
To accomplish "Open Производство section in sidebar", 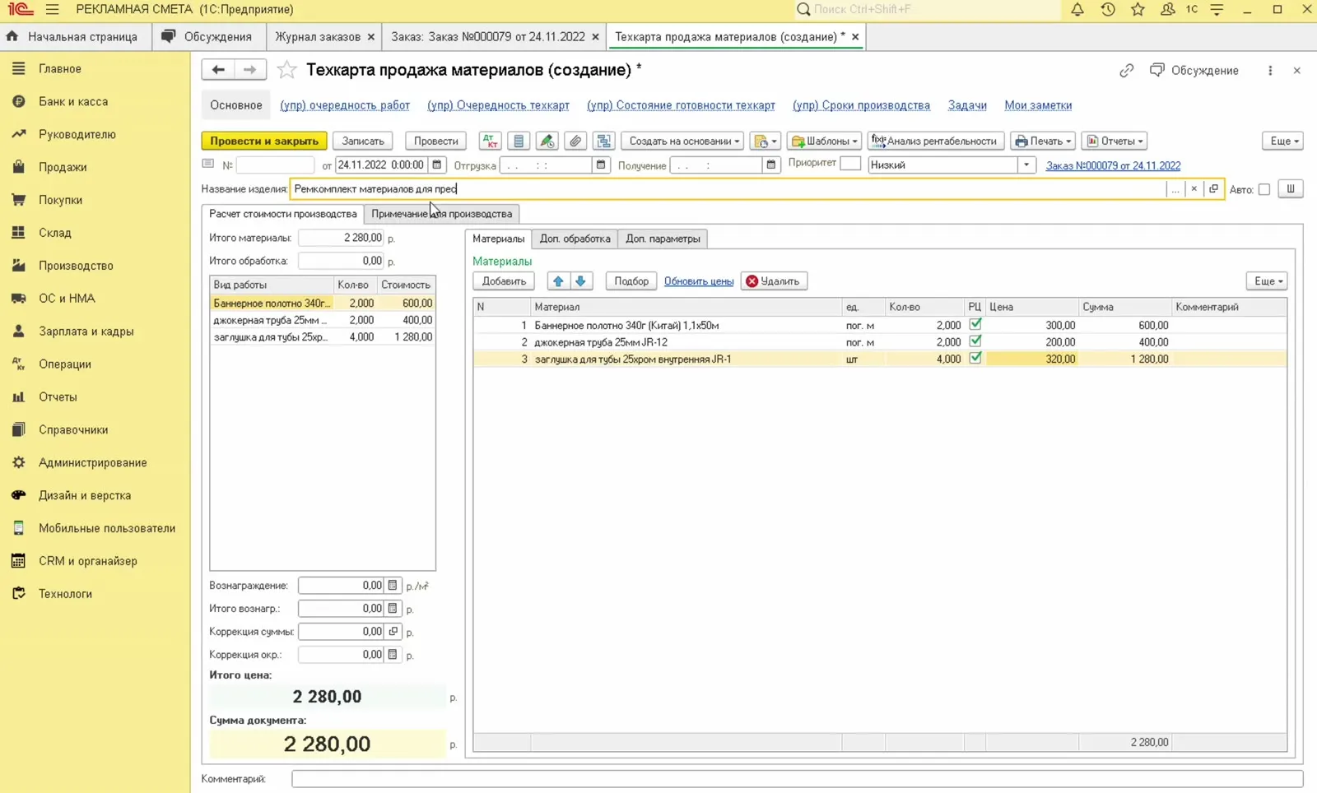I will tap(76, 266).
